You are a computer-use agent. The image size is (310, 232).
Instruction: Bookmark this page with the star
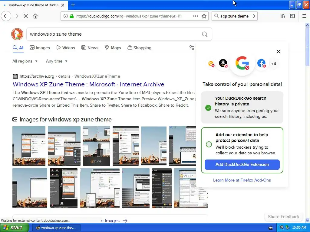pyautogui.click(x=204, y=16)
